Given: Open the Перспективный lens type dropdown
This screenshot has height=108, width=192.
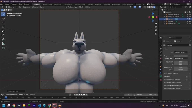Looking at the screenshot, I should pyautogui.click(x=181, y=52).
